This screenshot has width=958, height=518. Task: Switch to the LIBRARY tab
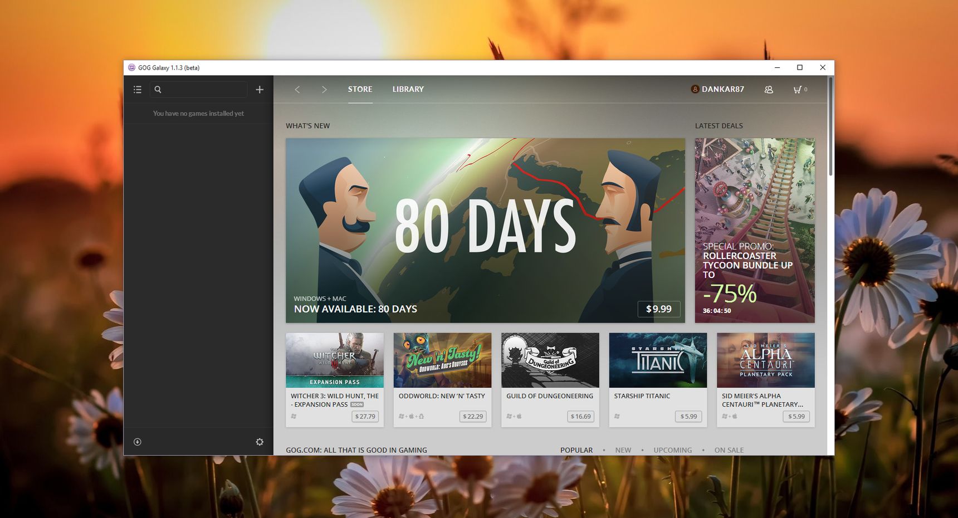tap(408, 89)
